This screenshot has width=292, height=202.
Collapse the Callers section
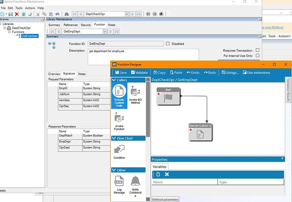click(x=114, y=80)
